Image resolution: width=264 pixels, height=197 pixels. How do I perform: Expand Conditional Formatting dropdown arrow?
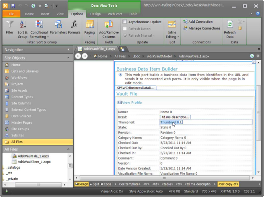(x=48, y=37)
